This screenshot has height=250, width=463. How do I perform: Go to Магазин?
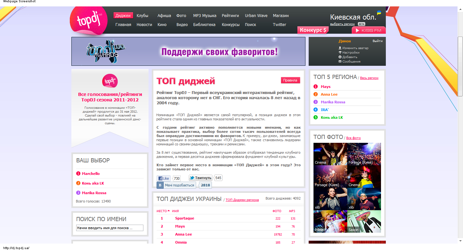click(281, 15)
